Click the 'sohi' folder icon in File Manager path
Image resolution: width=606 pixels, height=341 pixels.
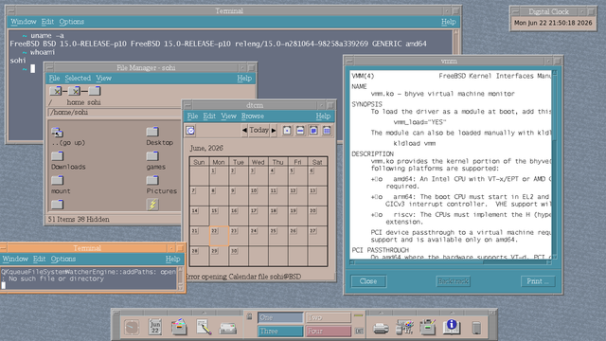click(x=95, y=91)
